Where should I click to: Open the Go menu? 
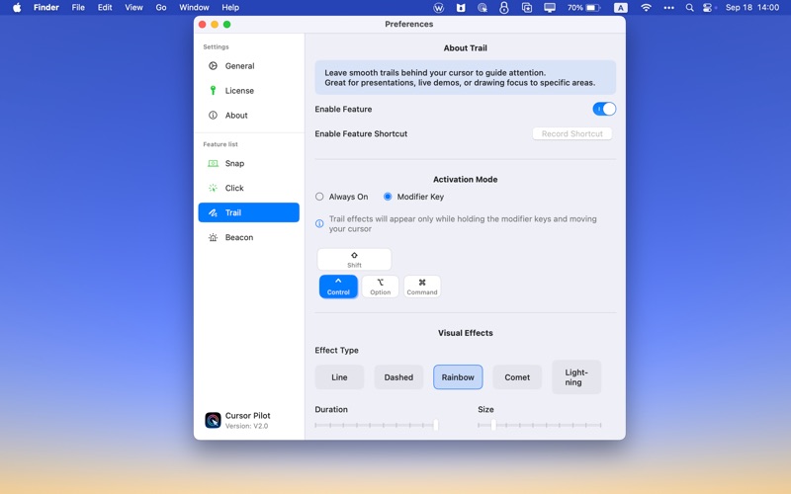[x=161, y=8]
